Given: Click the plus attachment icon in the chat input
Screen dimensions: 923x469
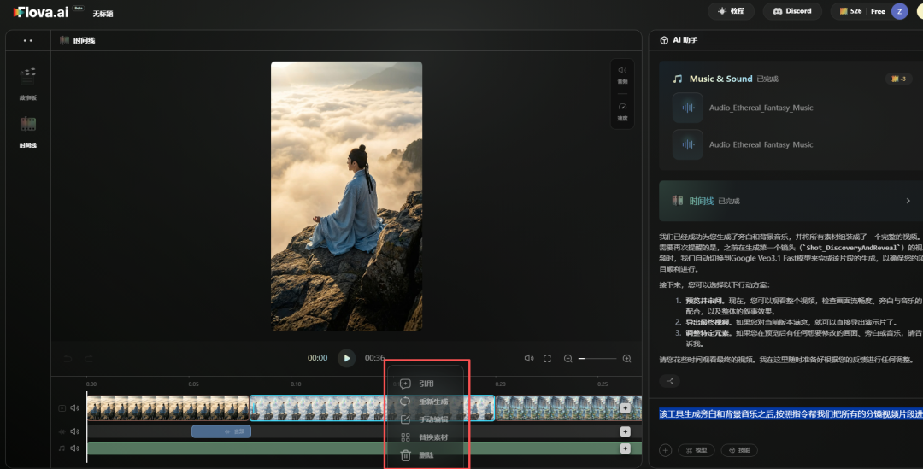Looking at the screenshot, I should pos(665,450).
